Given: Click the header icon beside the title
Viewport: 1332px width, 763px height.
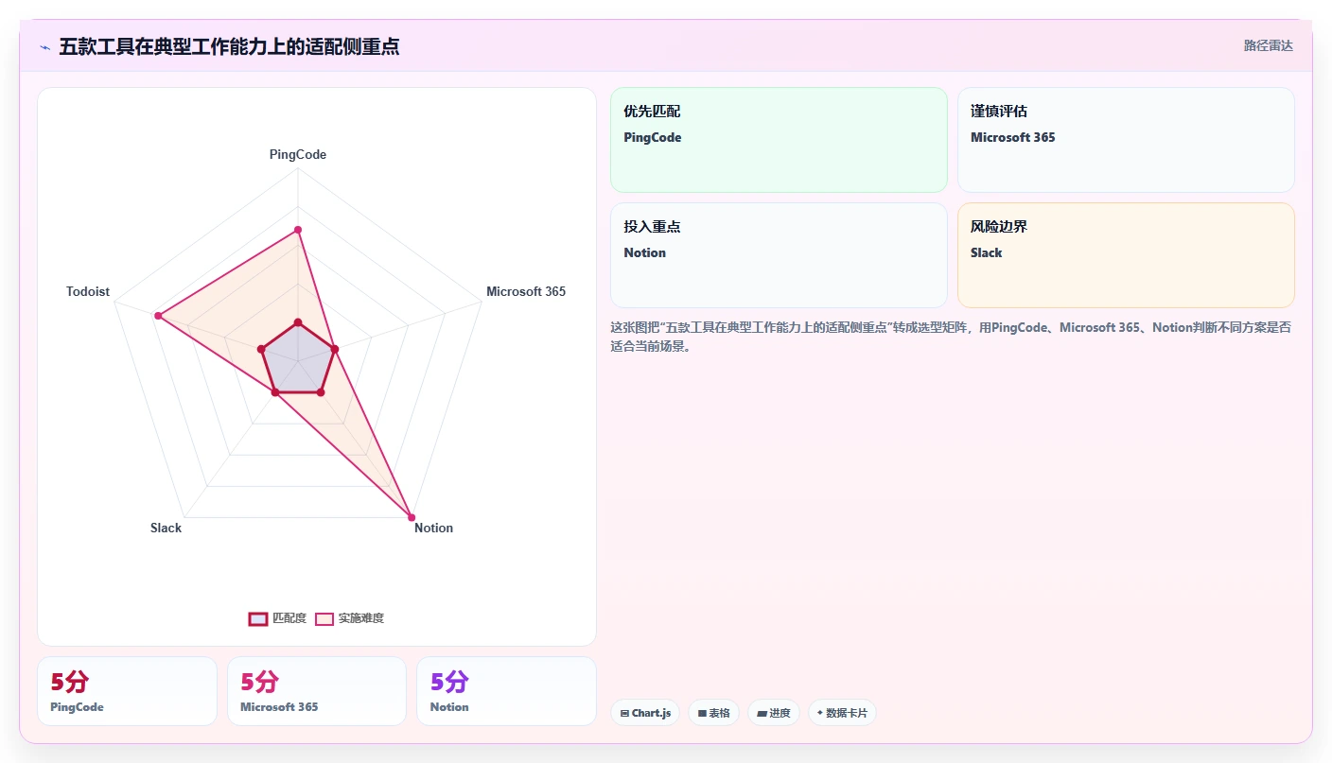Looking at the screenshot, I should tap(44, 47).
